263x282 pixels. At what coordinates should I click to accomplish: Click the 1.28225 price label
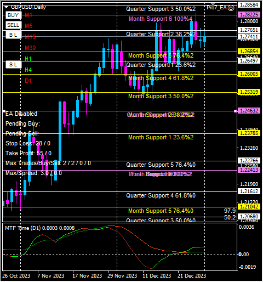tap(249, 15)
